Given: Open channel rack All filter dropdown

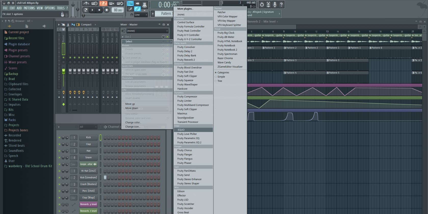Looking at the screenshot, I should (88, 127).
